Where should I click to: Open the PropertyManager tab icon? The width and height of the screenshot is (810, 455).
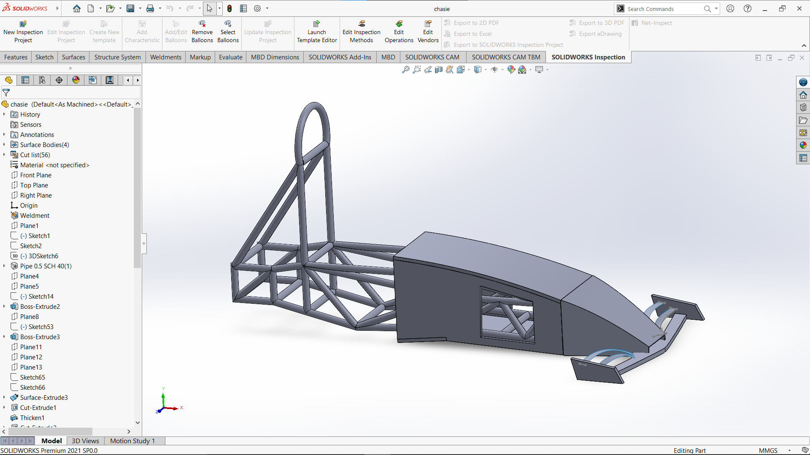coord(25,80)
